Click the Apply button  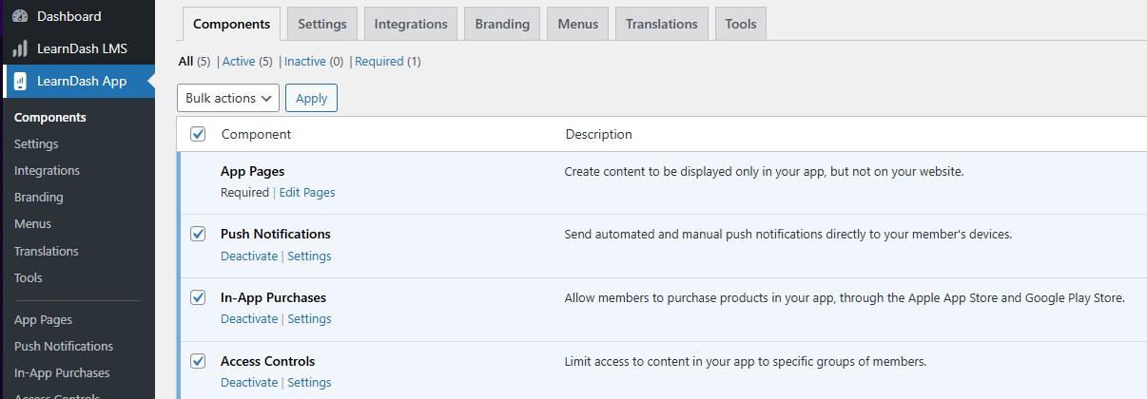tap(311, 98)
